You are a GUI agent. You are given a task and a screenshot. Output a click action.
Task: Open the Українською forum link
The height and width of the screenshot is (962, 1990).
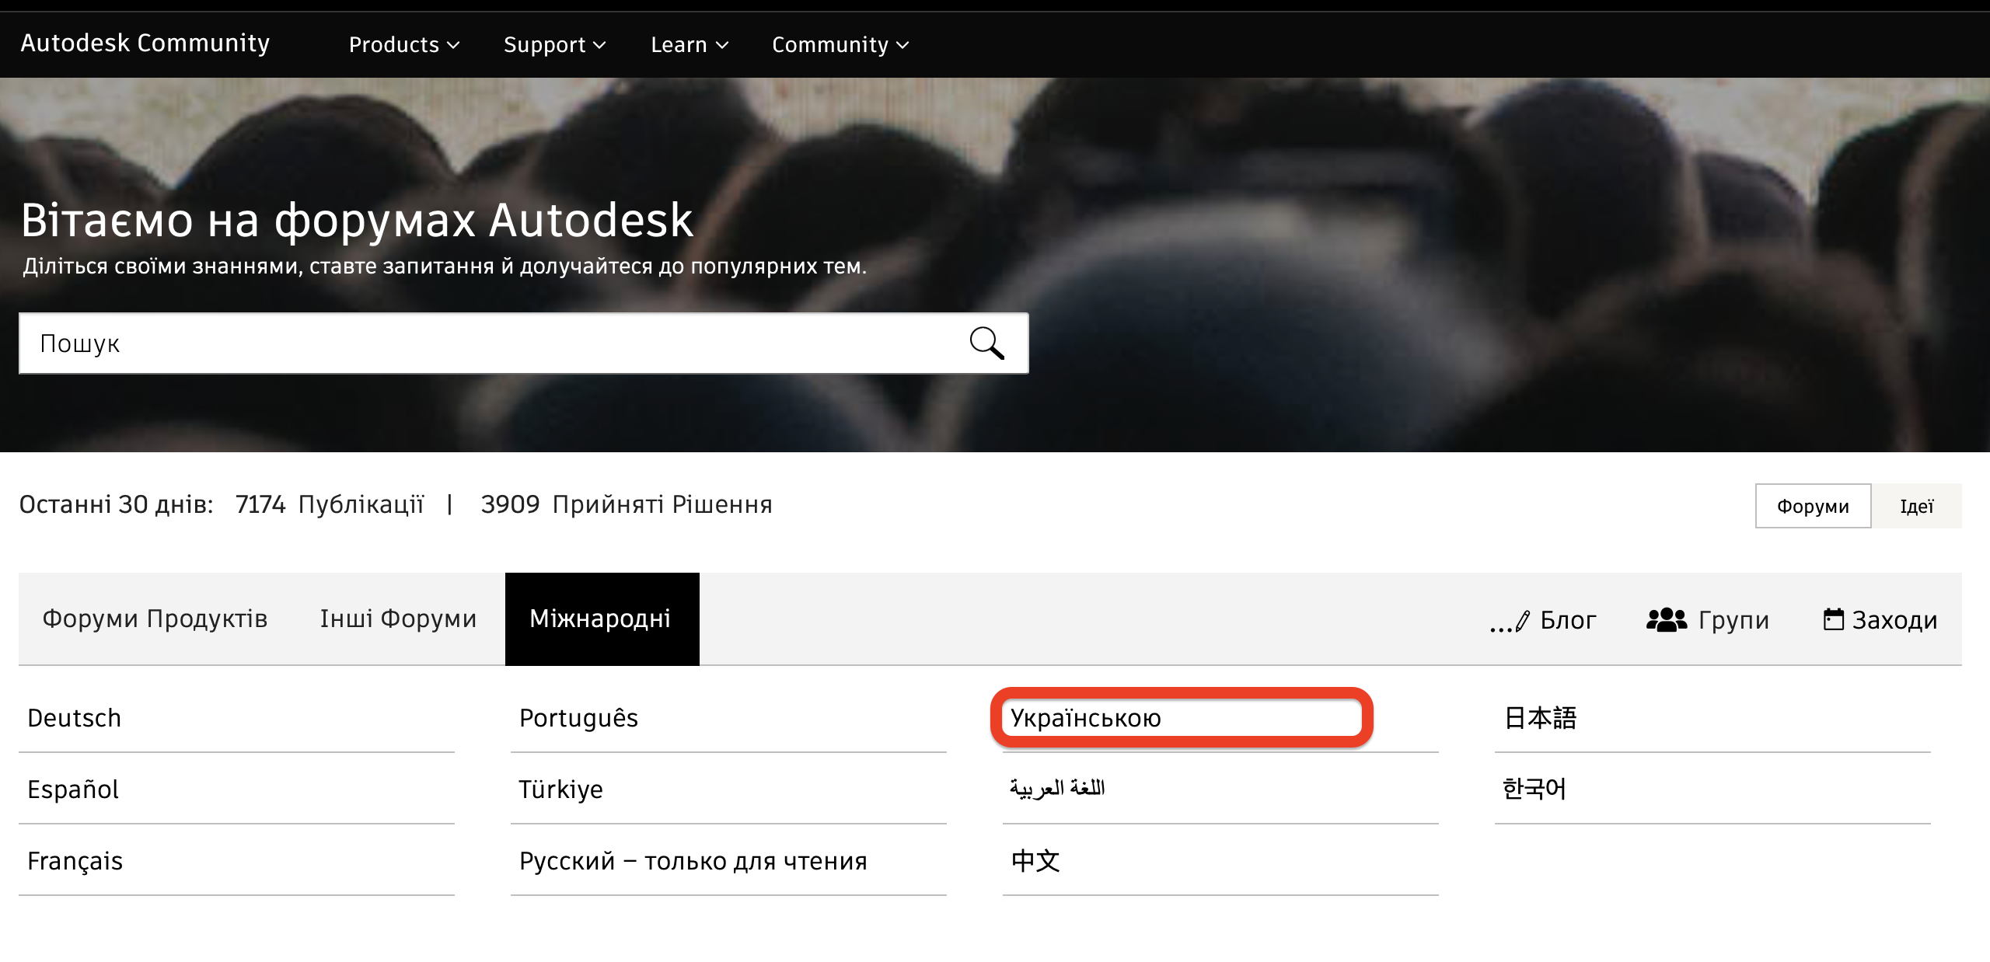point(1085,718)
